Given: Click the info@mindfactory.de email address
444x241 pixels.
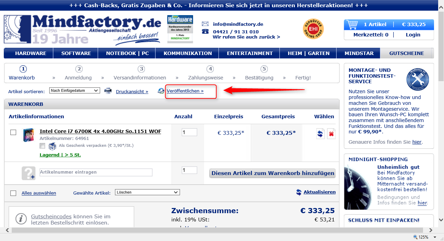Looking at the screenshot, I should (238, 24).
